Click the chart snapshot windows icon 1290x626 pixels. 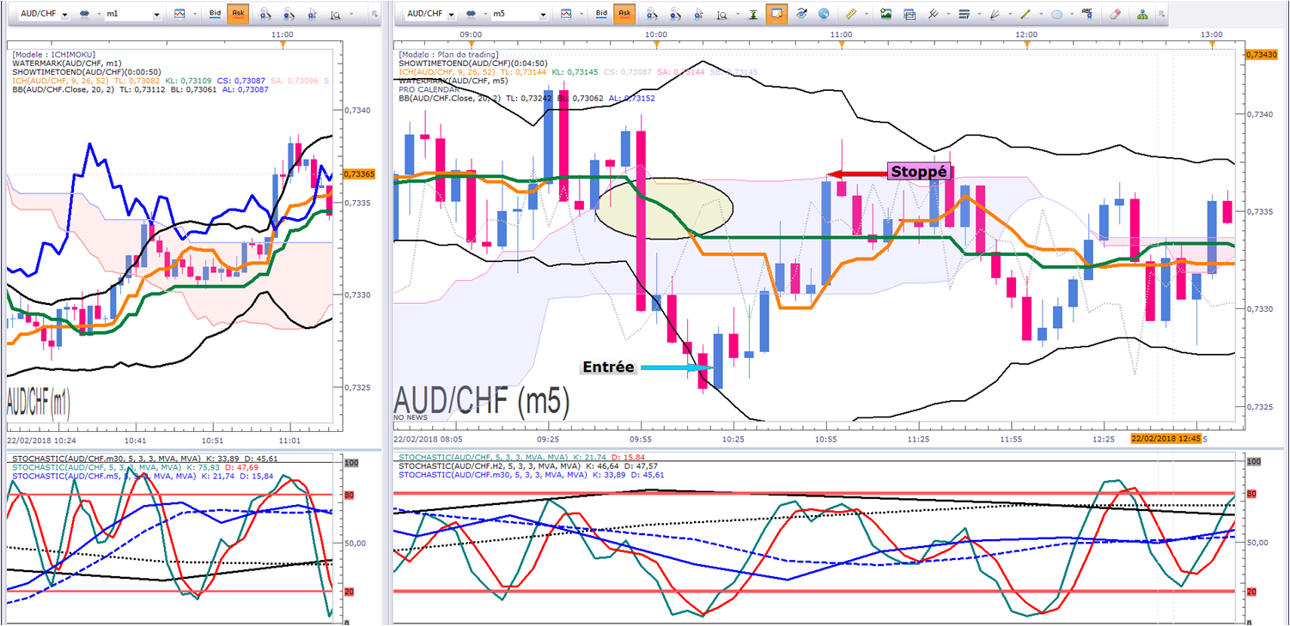pos(910,14)
